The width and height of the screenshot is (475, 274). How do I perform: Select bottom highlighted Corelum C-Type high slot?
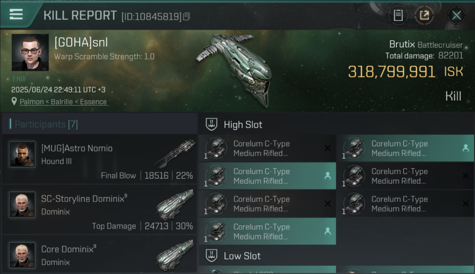coord(267,231)
